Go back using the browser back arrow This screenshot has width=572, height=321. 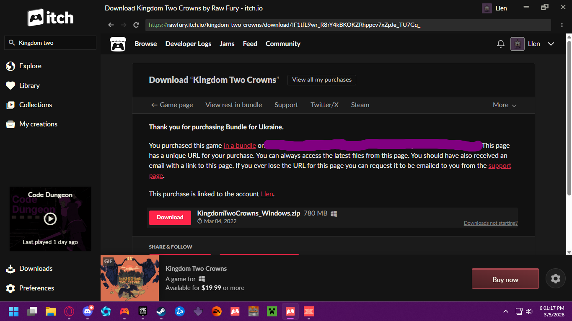pyautogui.click(x=111, y=25)
